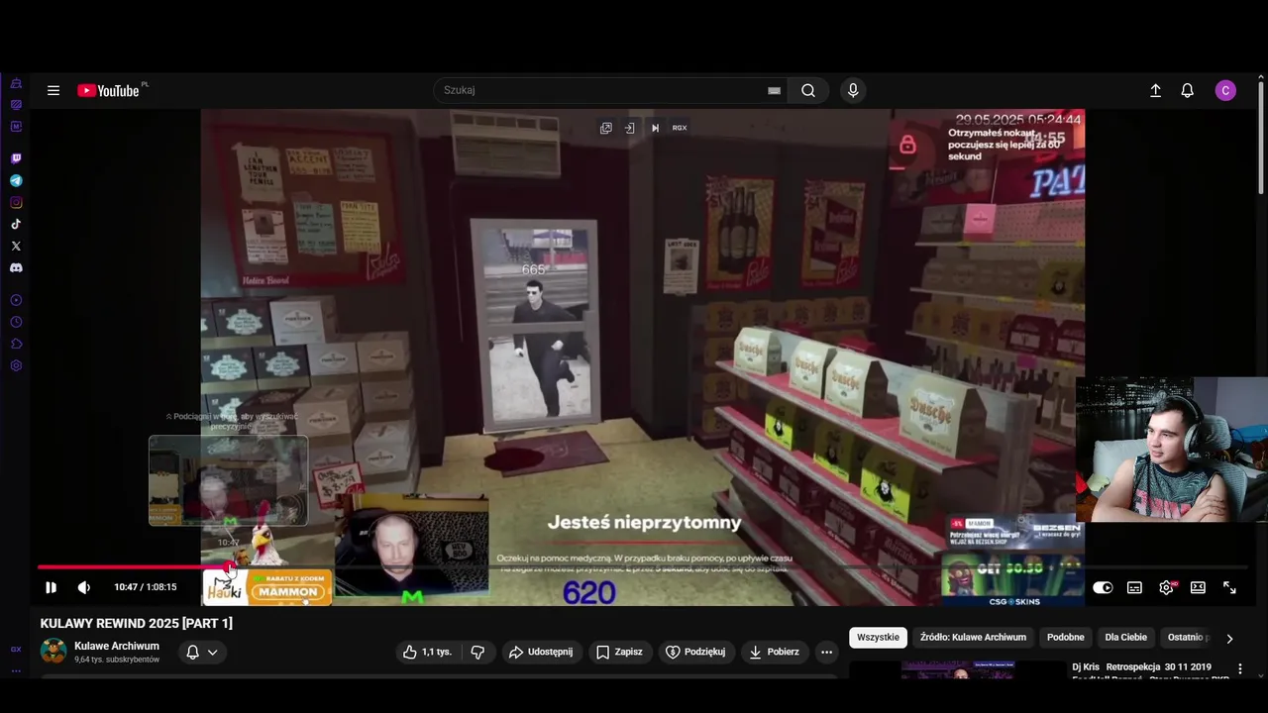Open the YouTube hamburger guide menu
This screenshot has height=713, width=1268.
coord(53,90)
